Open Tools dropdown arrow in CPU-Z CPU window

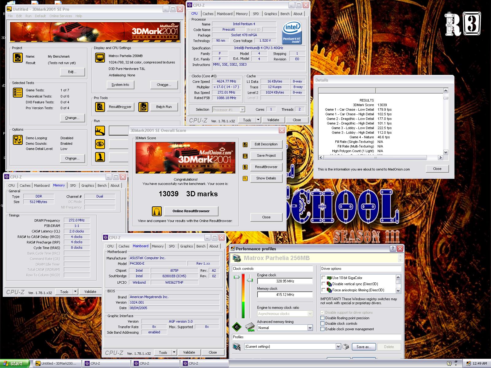[258, 120]
